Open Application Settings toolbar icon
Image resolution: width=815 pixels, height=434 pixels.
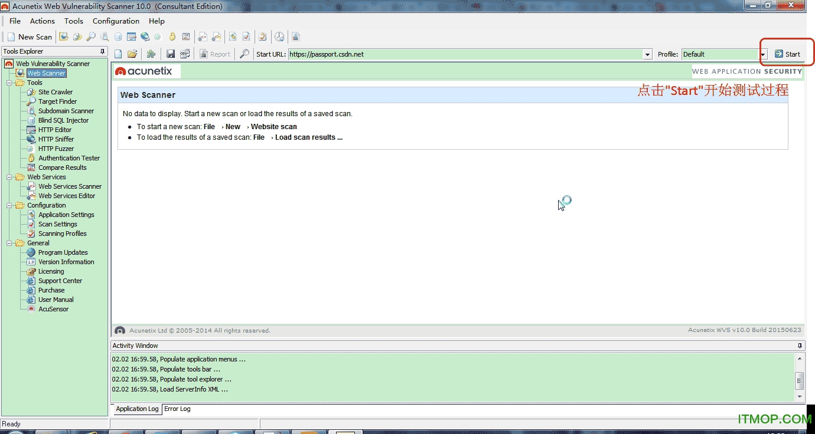tap(233, 37)
